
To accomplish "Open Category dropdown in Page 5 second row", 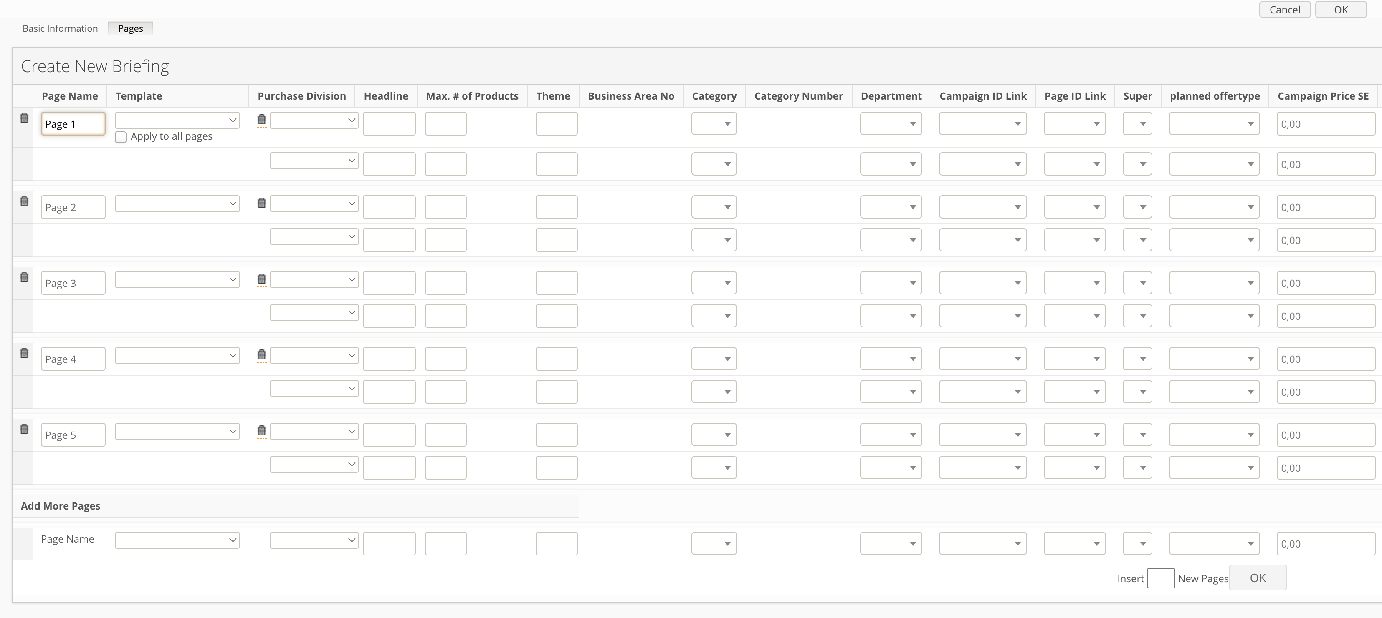I will tap(714, 467).
